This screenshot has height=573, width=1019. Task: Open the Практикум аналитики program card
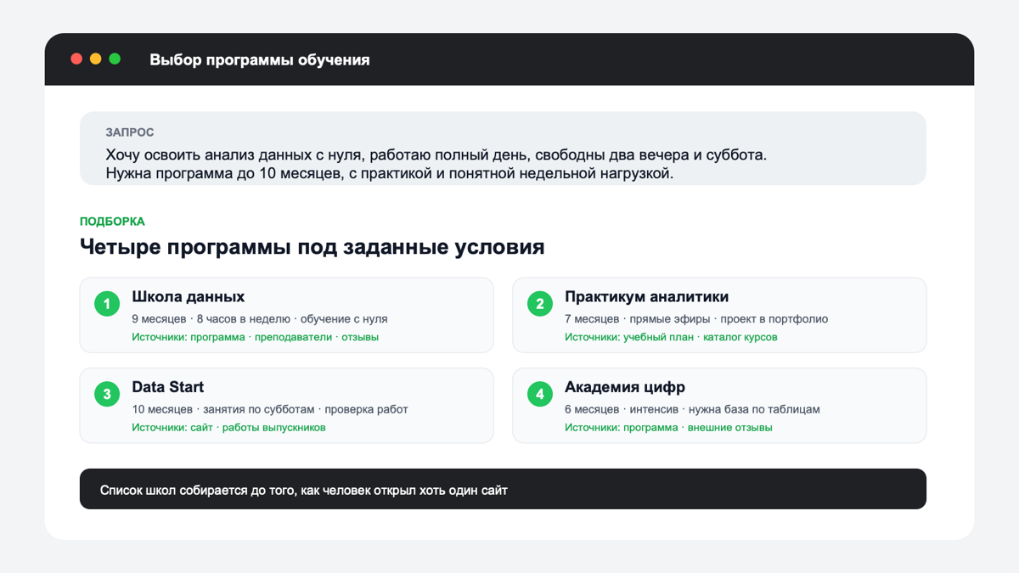click(719, 315)
